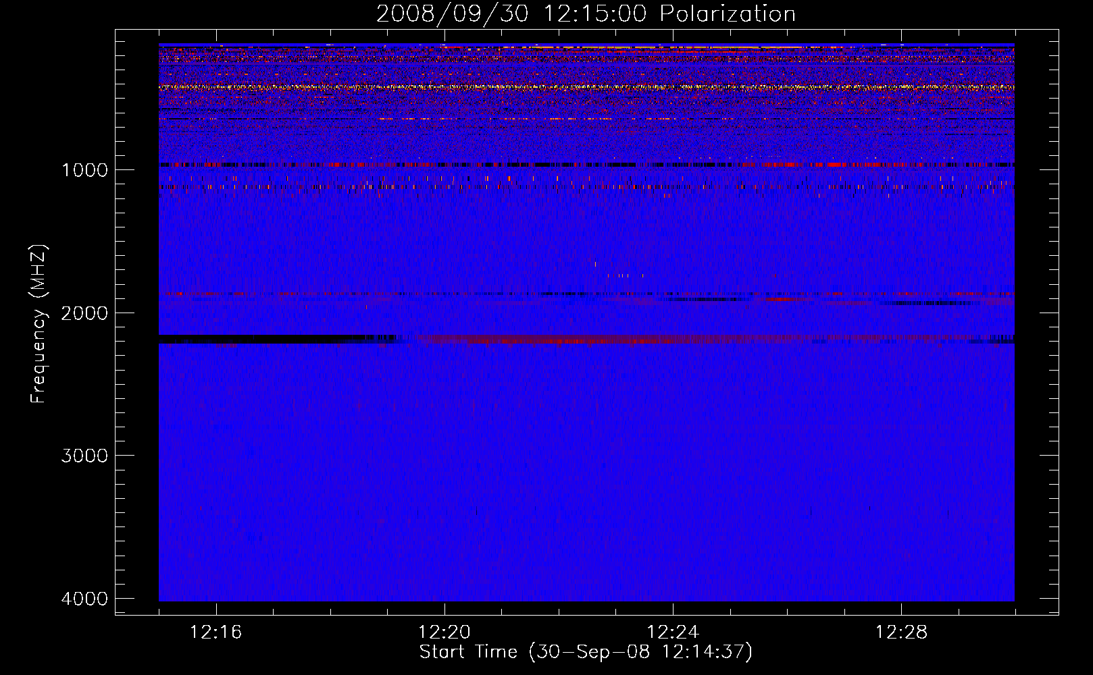
Task: Select the 1000 frequency axis label
Action: 84,170
